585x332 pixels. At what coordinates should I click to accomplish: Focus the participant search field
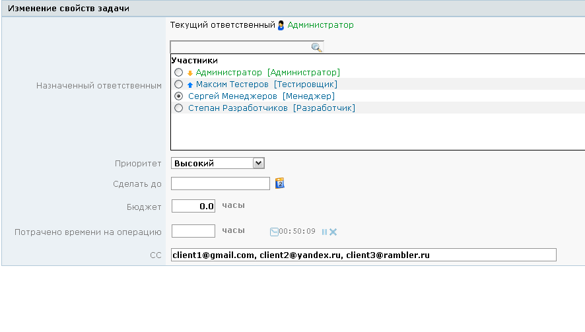click(240, 48)
